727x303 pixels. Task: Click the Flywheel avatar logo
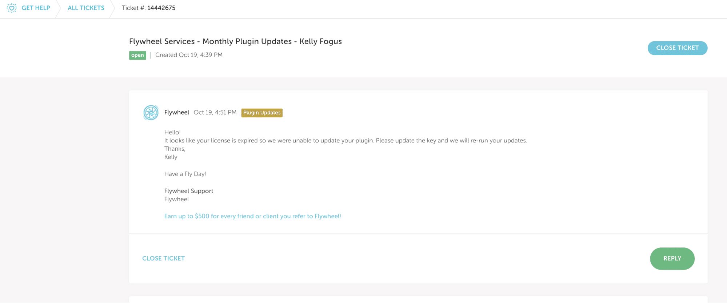151,113
